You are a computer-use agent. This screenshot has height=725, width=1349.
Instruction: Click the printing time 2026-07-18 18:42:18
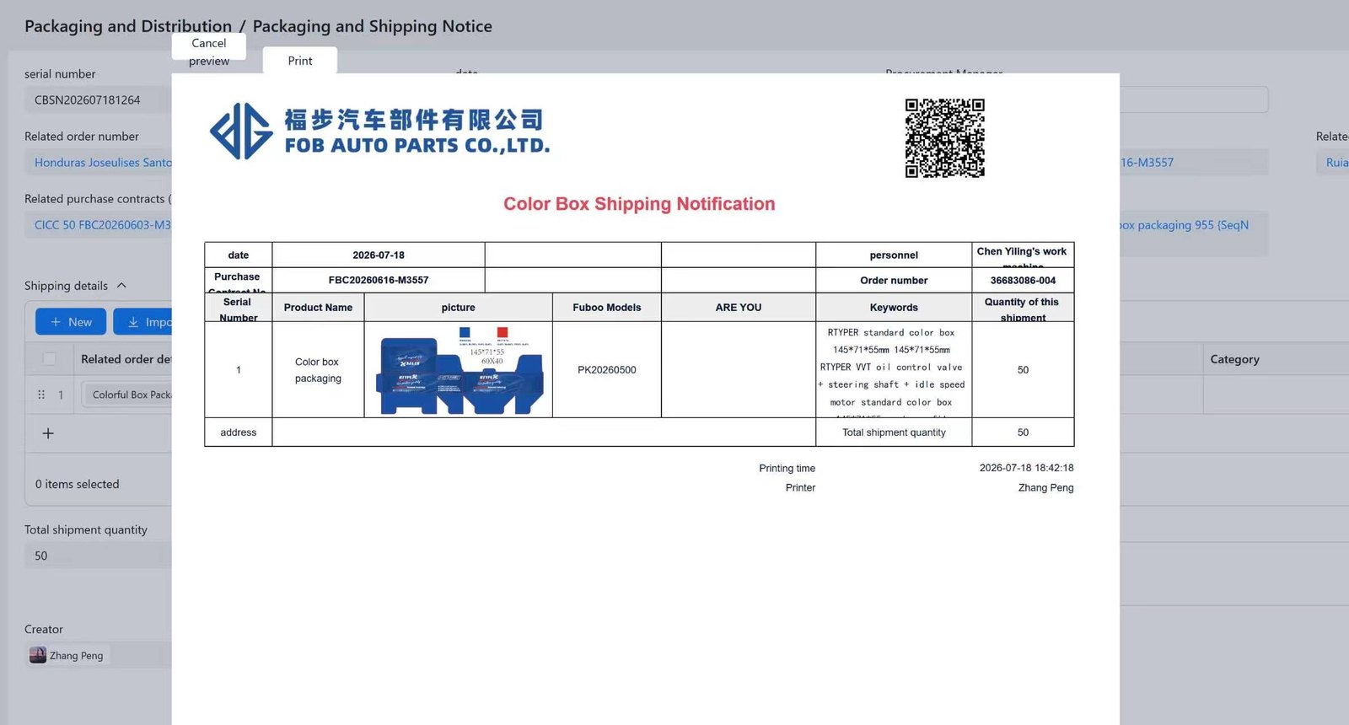1026,468
